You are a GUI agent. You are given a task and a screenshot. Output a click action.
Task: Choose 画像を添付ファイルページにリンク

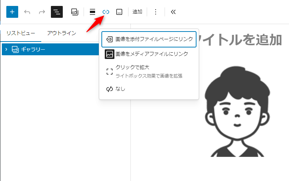pos(149,39)
